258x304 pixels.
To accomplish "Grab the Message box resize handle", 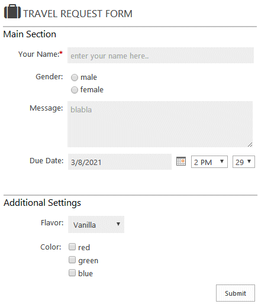I will pyautogui.click(x=250, y=145).
